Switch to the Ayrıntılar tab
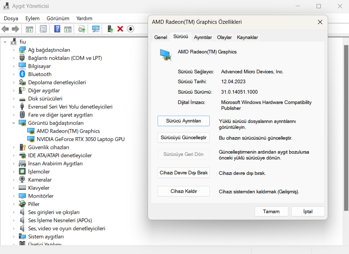This screenshot has width=349, height=254. point(203,37)
